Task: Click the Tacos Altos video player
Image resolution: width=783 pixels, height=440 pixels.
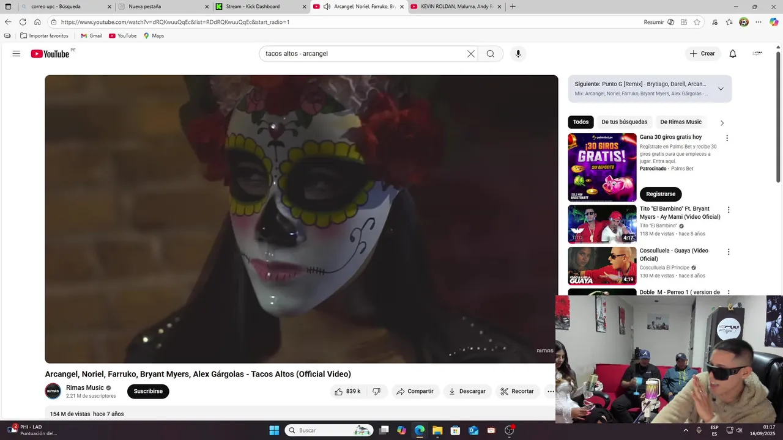Action: [x=301, y=219]
